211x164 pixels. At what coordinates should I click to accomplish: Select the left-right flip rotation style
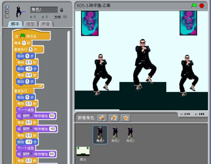[x=7, y=12]
